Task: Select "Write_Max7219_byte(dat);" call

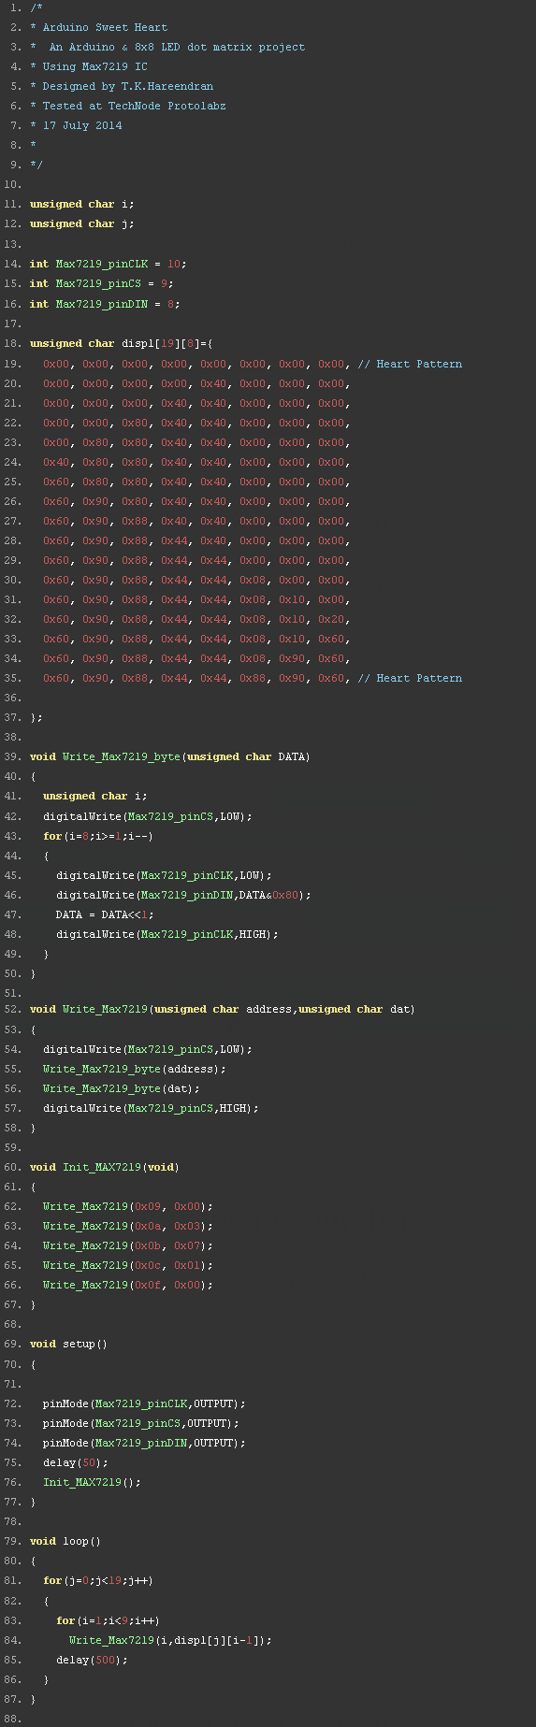Action: [122, 1088]
